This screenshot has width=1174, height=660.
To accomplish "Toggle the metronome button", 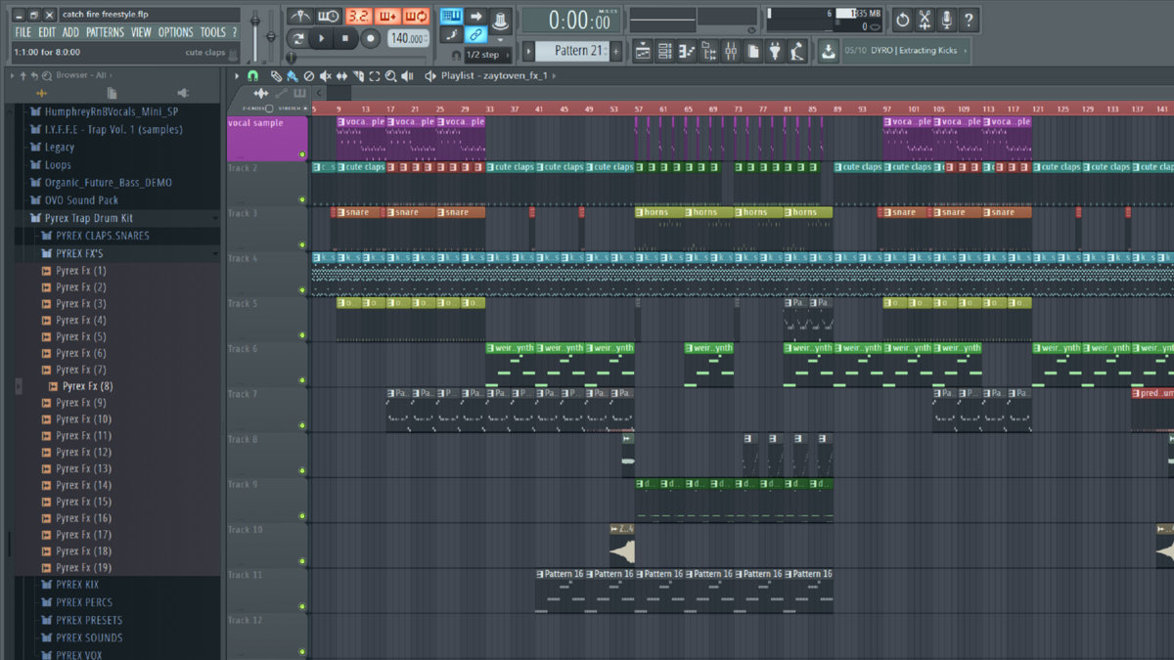I will (300, 17).
